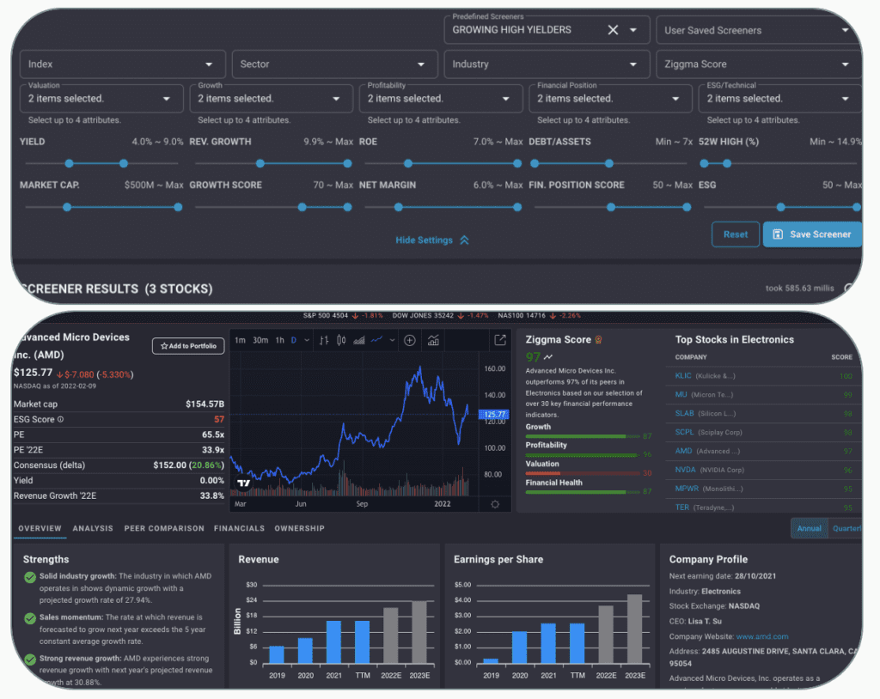880x699 pixels.
Task: Click the Hide Settings double-chevron icon
Action: 465,240
